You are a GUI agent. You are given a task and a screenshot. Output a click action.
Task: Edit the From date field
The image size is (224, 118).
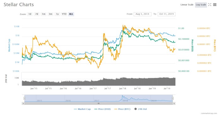[x=142, y=14]
